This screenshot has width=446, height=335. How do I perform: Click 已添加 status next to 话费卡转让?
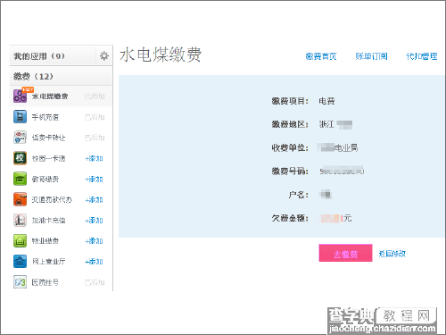point(95,138)
